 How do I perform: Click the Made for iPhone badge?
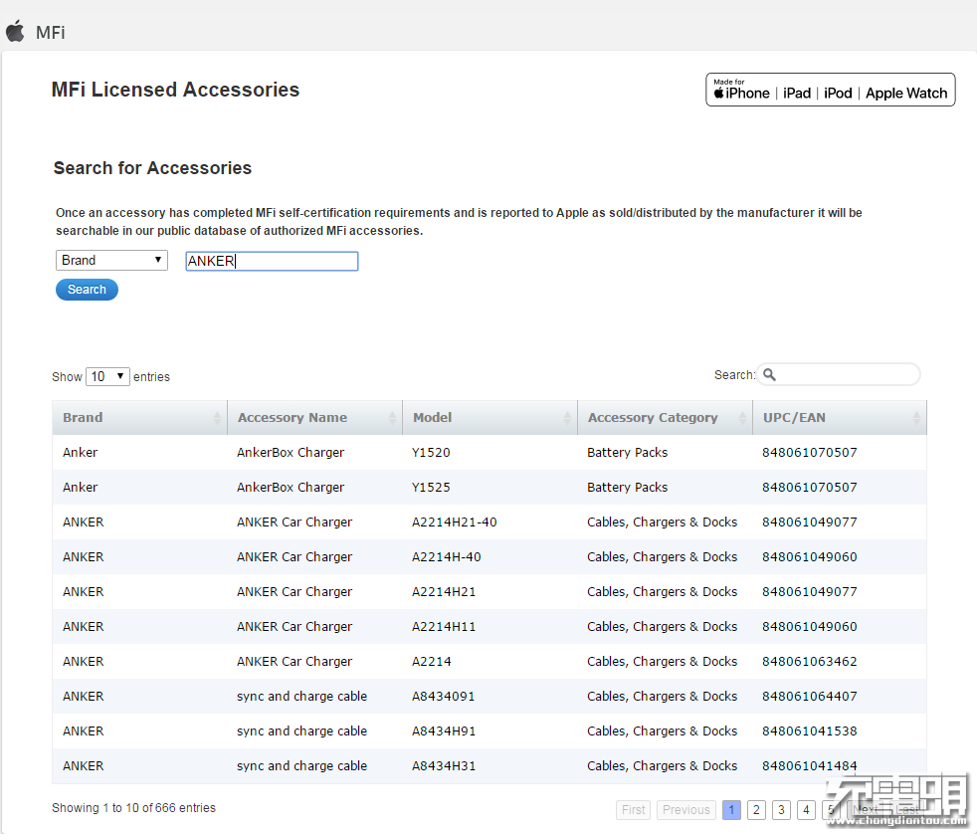click(x=830, y=90)
